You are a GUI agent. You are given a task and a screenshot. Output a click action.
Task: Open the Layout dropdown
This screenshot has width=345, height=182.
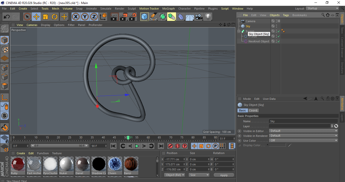click(x=323, y=8)
